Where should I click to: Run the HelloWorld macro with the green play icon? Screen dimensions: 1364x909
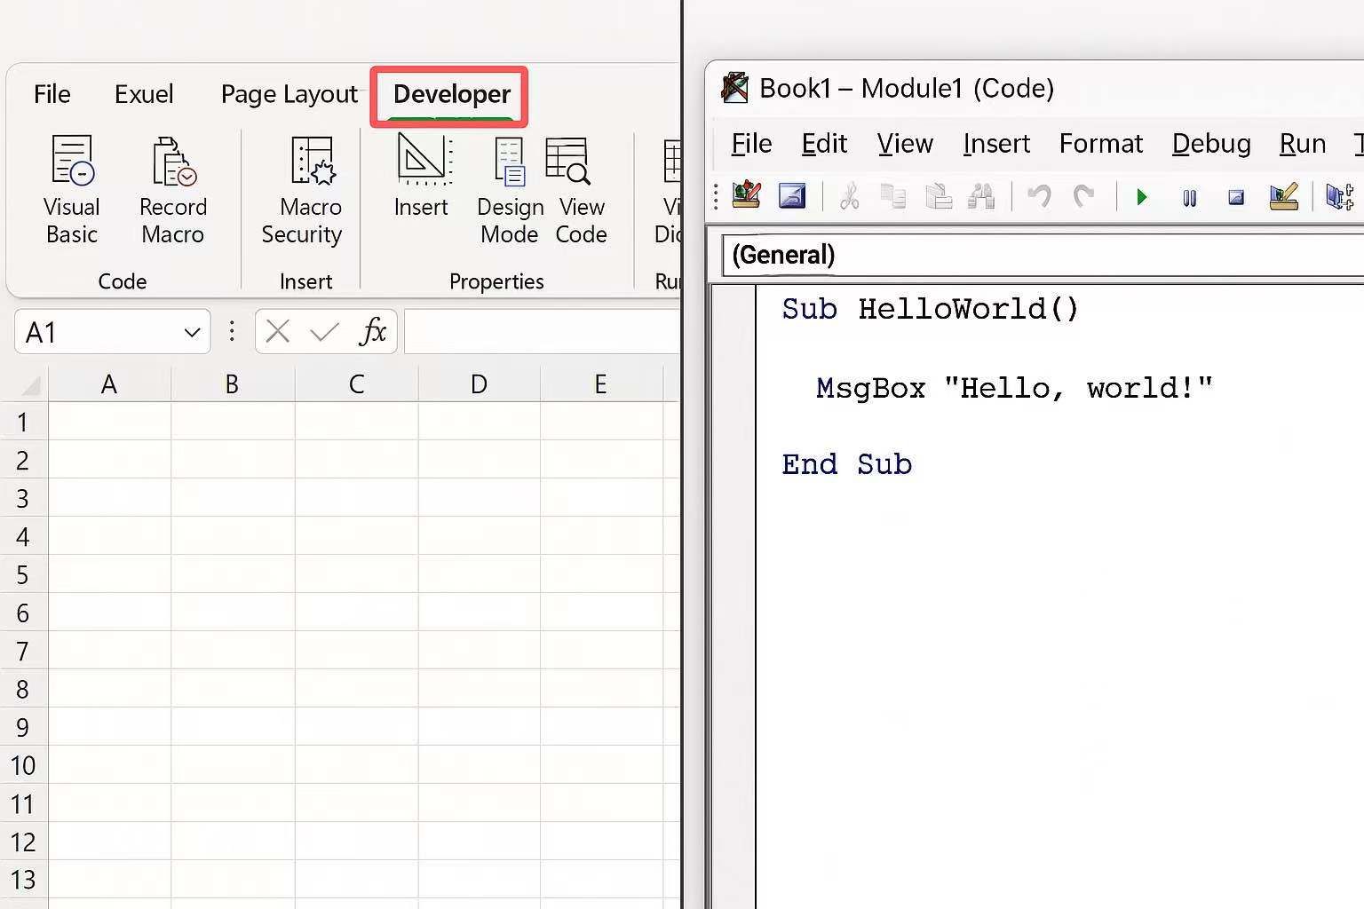coord(1140,196)
